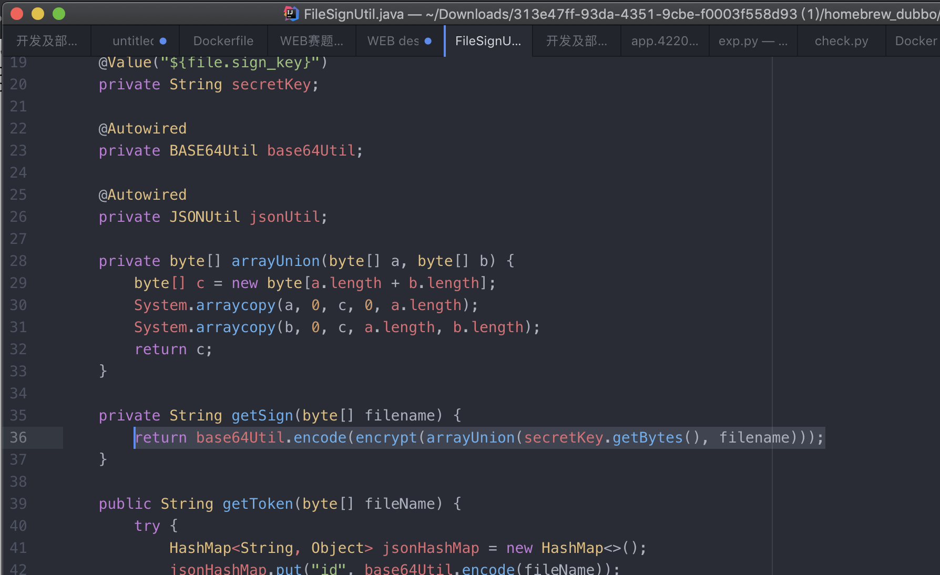
Task: Select the exp.py tab
Action: click(x=752, y=41)
